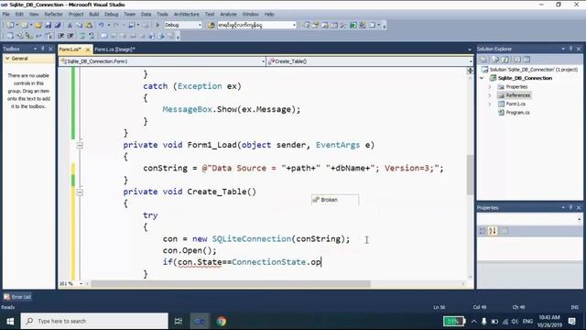Open the find combo box dropdown

294,25
